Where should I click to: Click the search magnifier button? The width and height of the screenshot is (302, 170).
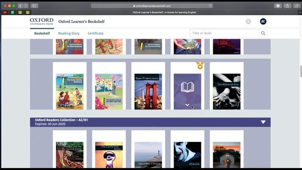(x=263, y=34)
